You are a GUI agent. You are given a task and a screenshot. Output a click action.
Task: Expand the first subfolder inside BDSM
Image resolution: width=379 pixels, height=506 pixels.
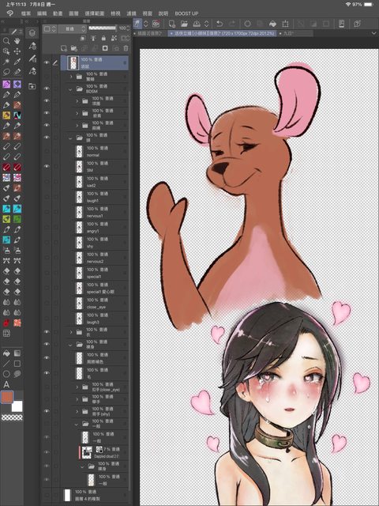click(77, 101)
